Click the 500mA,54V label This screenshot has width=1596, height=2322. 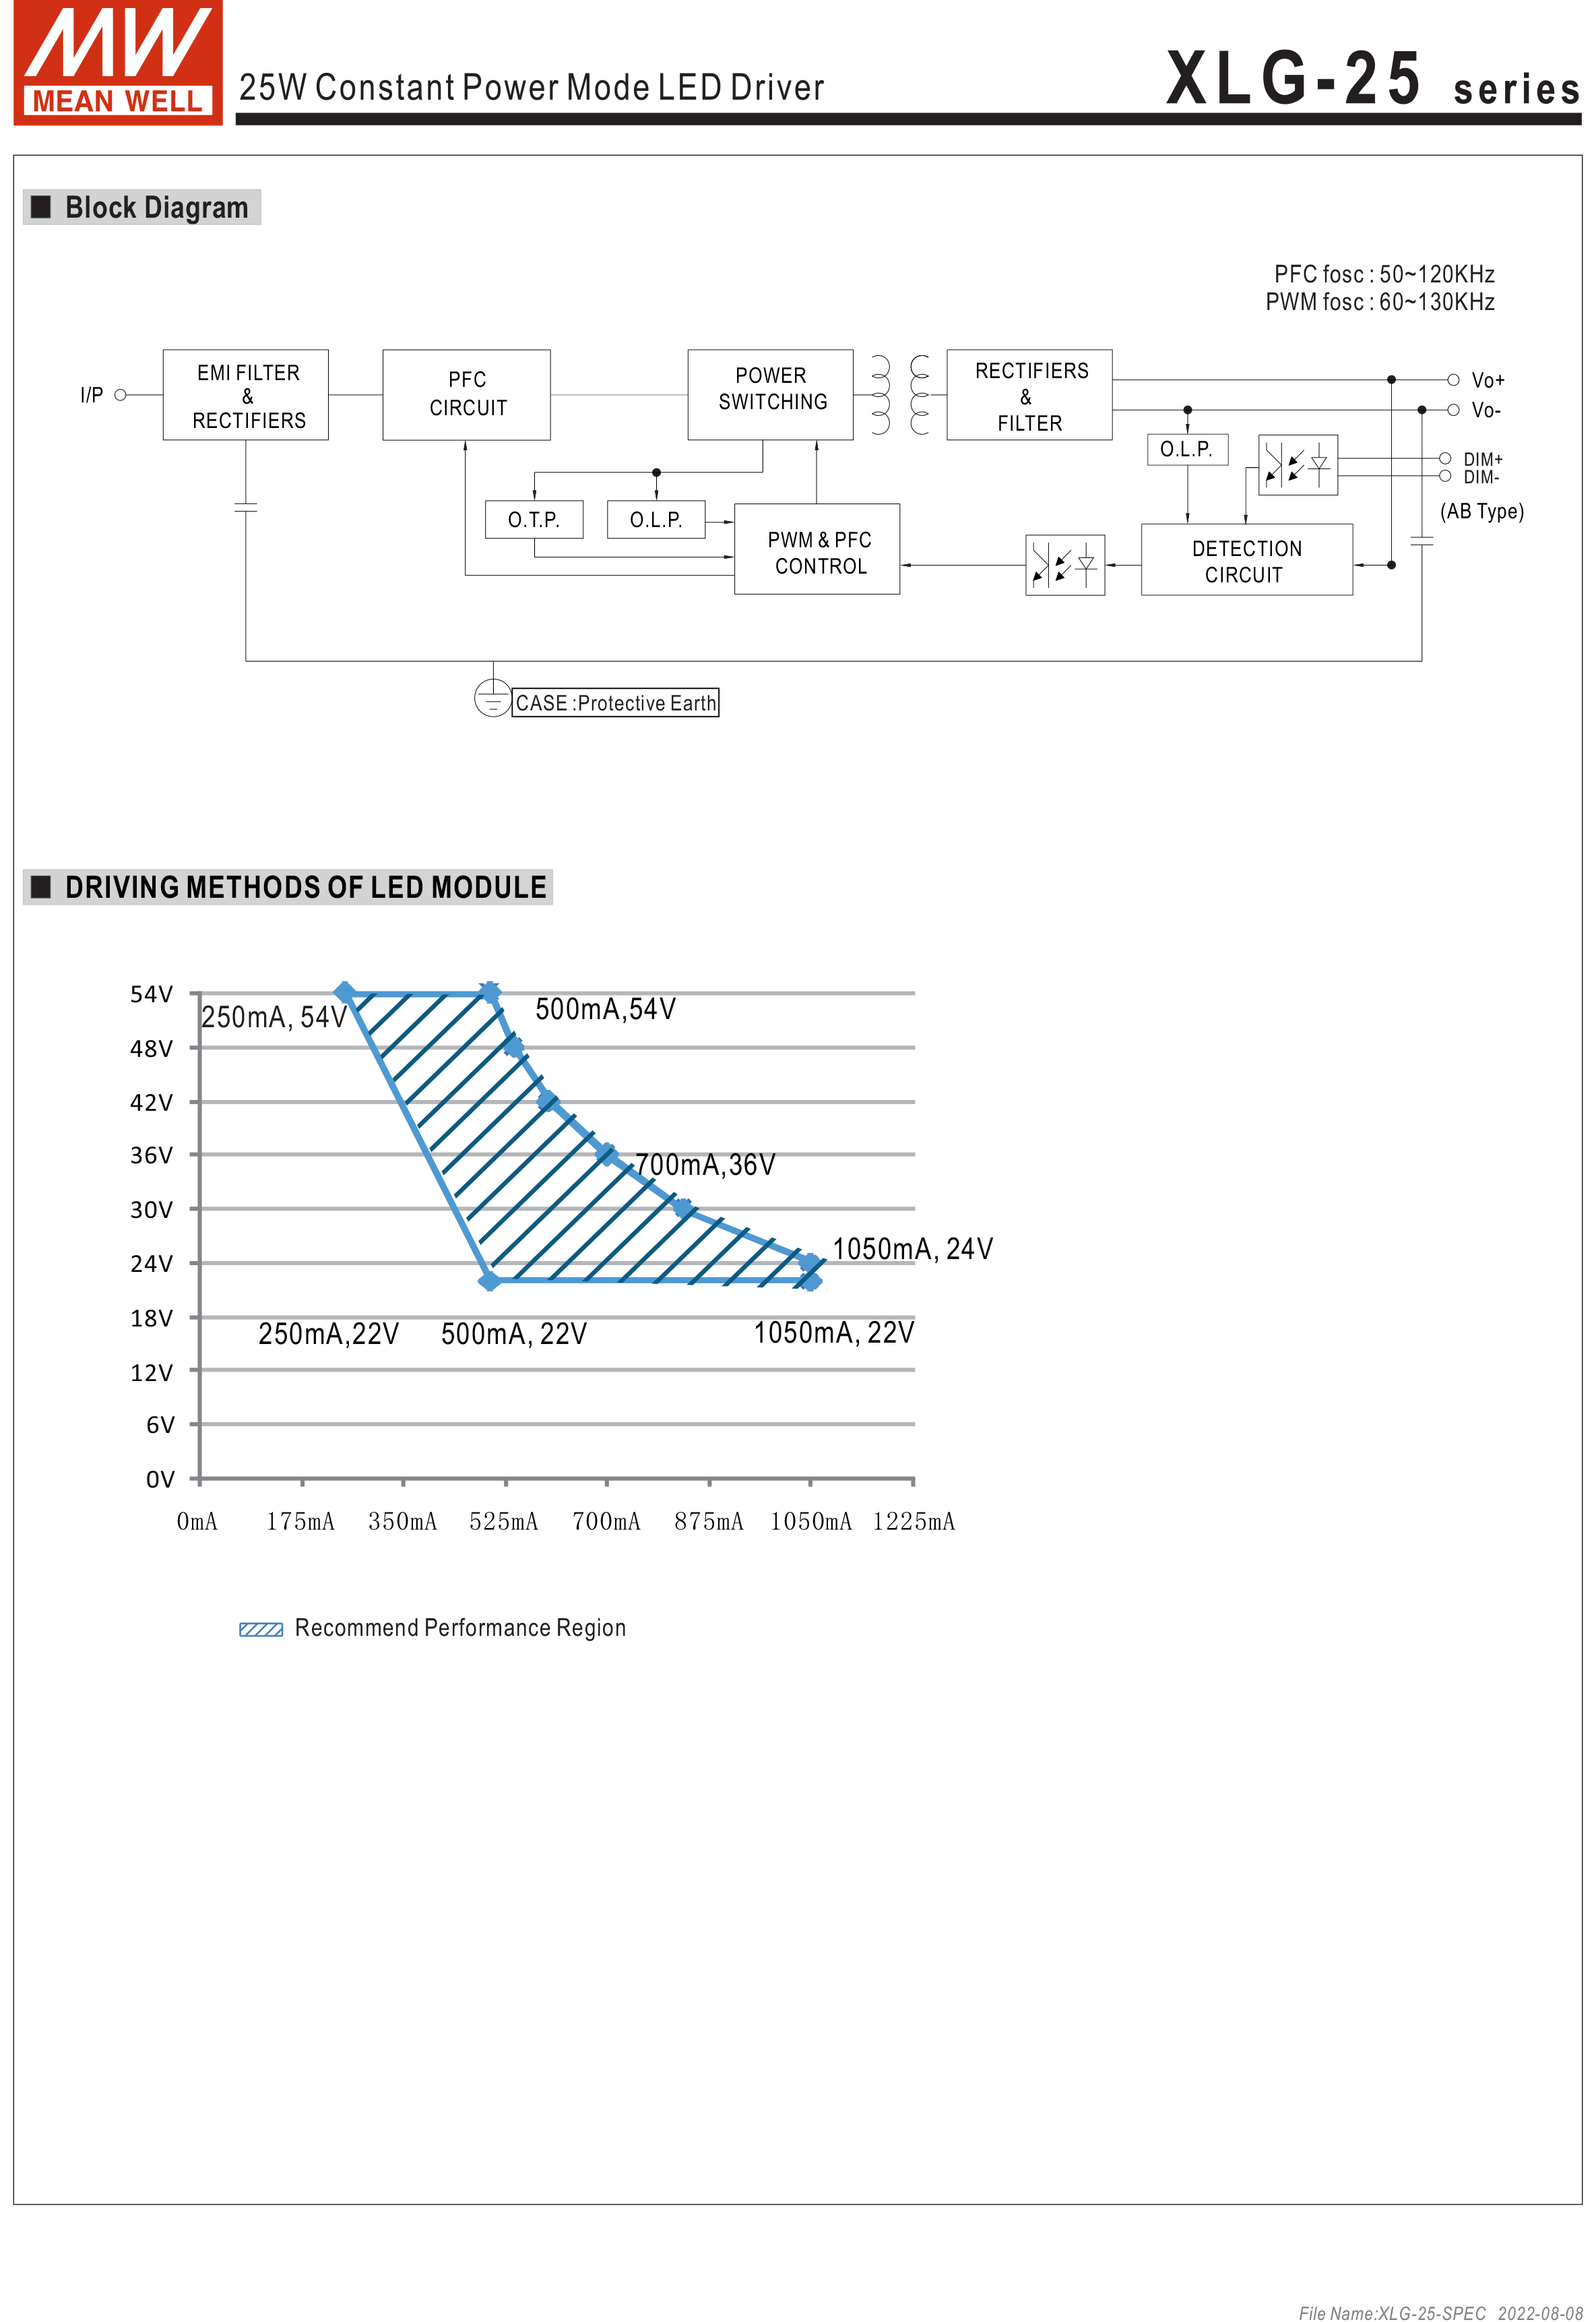(x=606, y=1010)
